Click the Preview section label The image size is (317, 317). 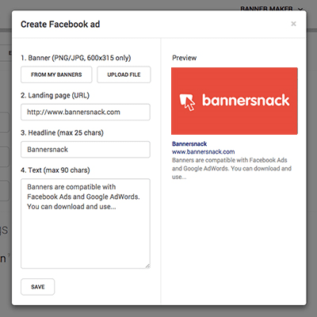[x=185, y=58]
